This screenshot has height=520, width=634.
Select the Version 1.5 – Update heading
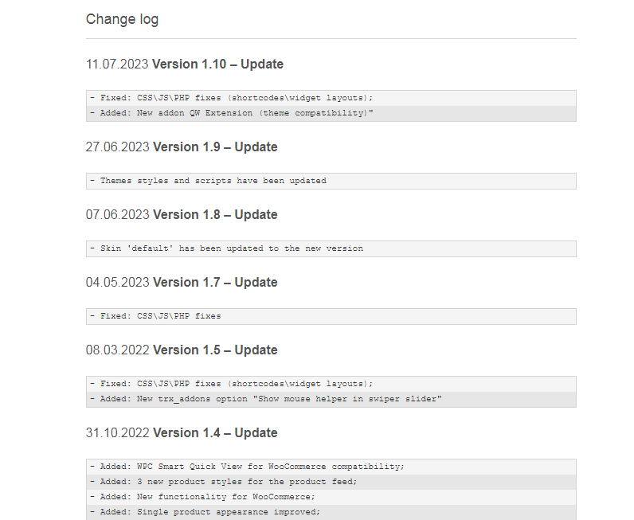tap(216, 350)
